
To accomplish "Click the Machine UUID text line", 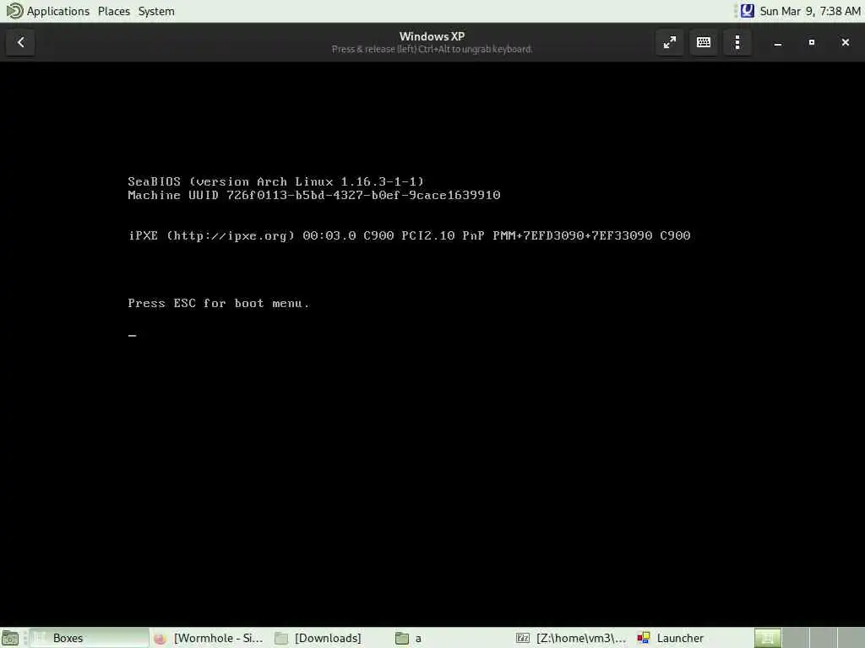I will coord(314,195).
